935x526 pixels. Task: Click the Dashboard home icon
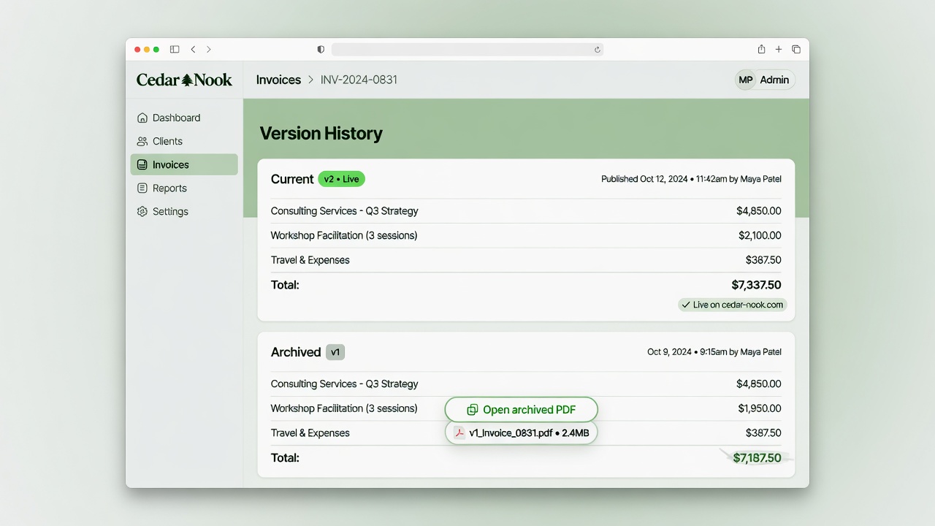(x=142, y=118)
